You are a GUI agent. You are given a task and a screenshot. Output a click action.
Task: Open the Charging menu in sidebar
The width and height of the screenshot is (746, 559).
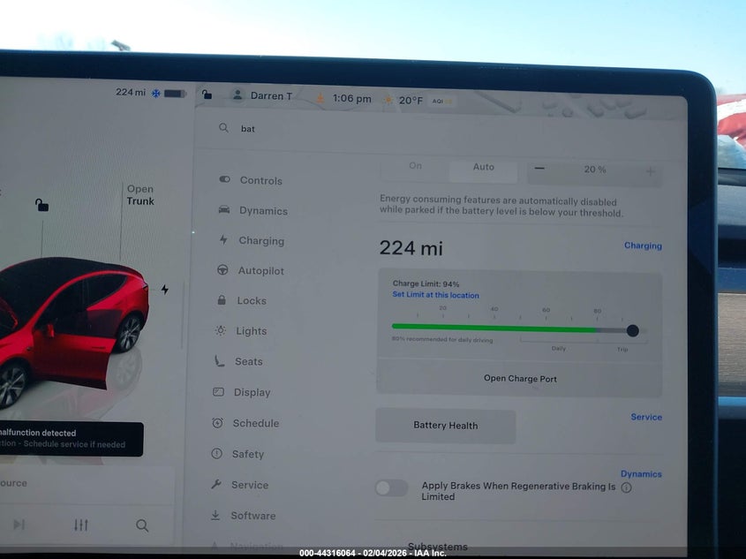click(x=260, y=240)
